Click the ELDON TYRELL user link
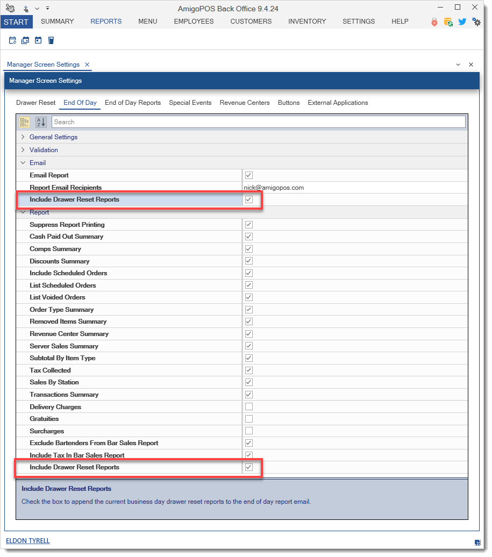This screenshot has width=492, height=557. [27, 541]
